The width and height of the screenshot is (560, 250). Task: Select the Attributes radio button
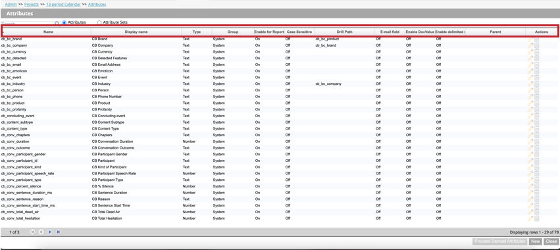click(64, 22)
